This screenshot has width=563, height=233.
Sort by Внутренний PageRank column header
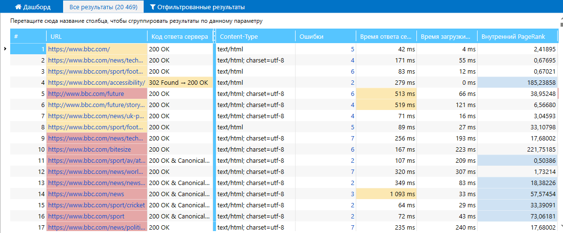tap(517, 36)
